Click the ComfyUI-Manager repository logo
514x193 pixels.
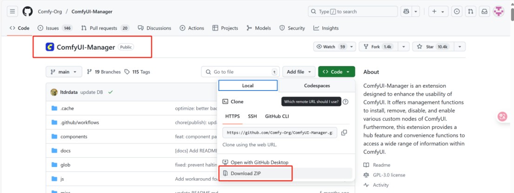(x=50, y=47)
